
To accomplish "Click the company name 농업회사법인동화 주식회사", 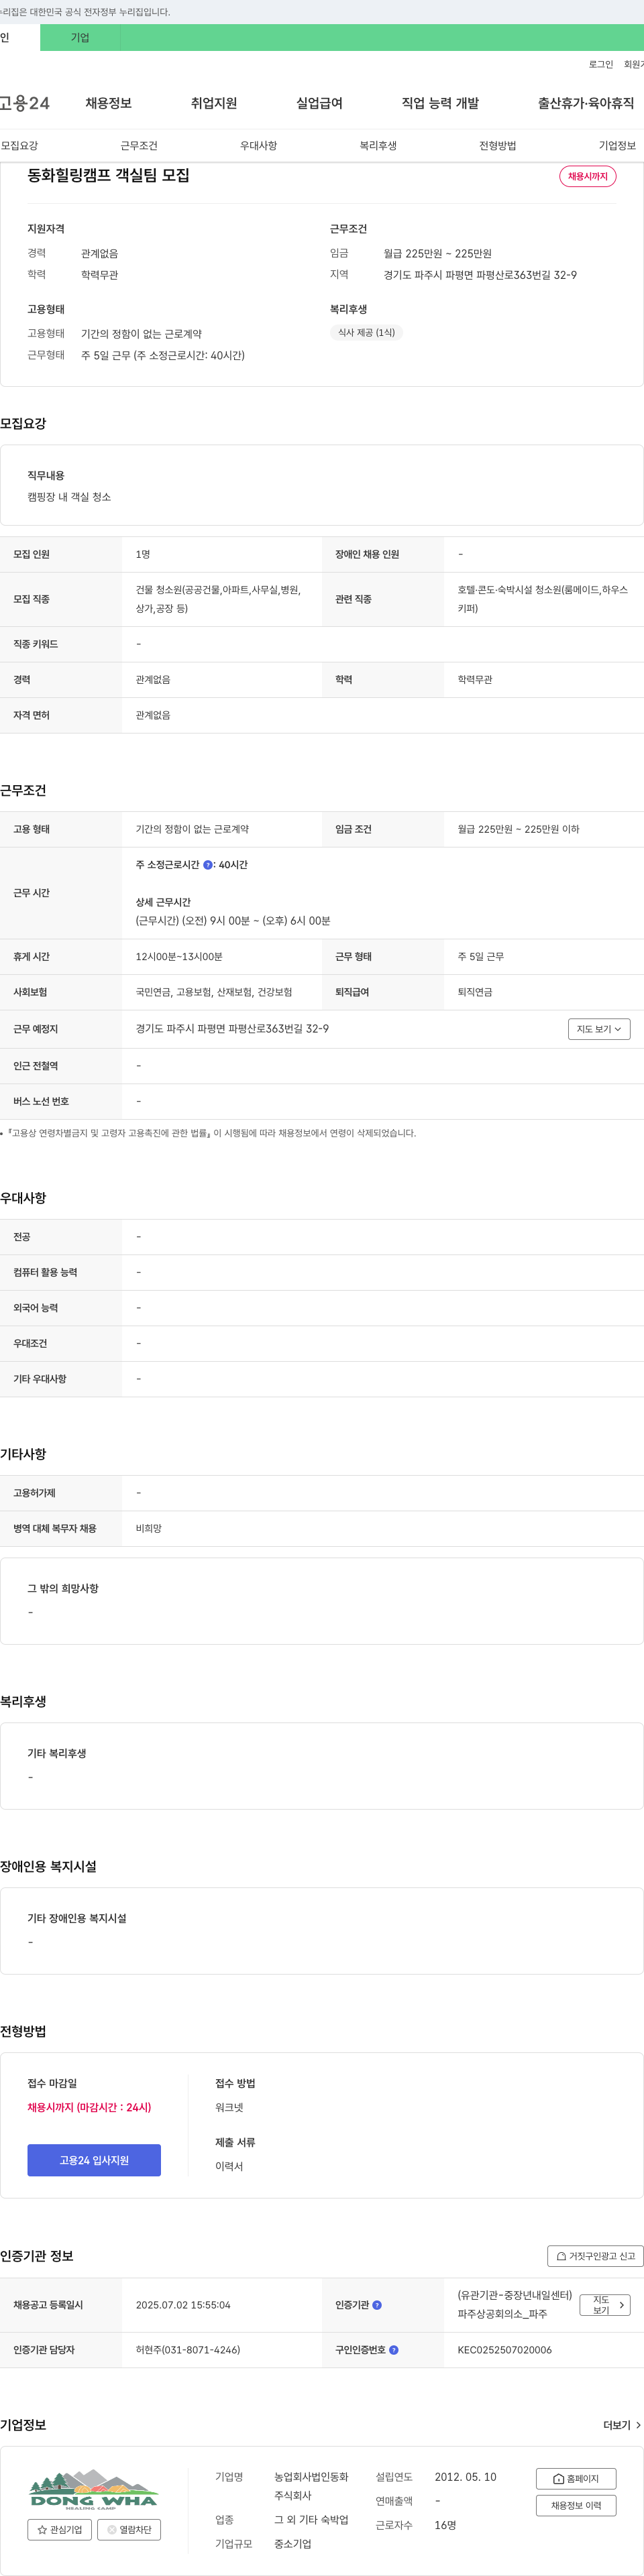I will (x=312, y=2486).
